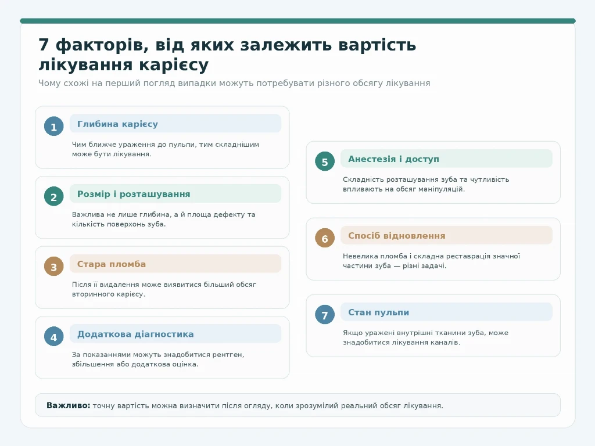This screenshot has height=446, width=595.
Task: Click description 'Після її видалення може виявитися'
Action: pos(164,289)
